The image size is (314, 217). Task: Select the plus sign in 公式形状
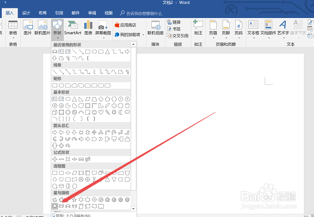click(x=55, y=159)
